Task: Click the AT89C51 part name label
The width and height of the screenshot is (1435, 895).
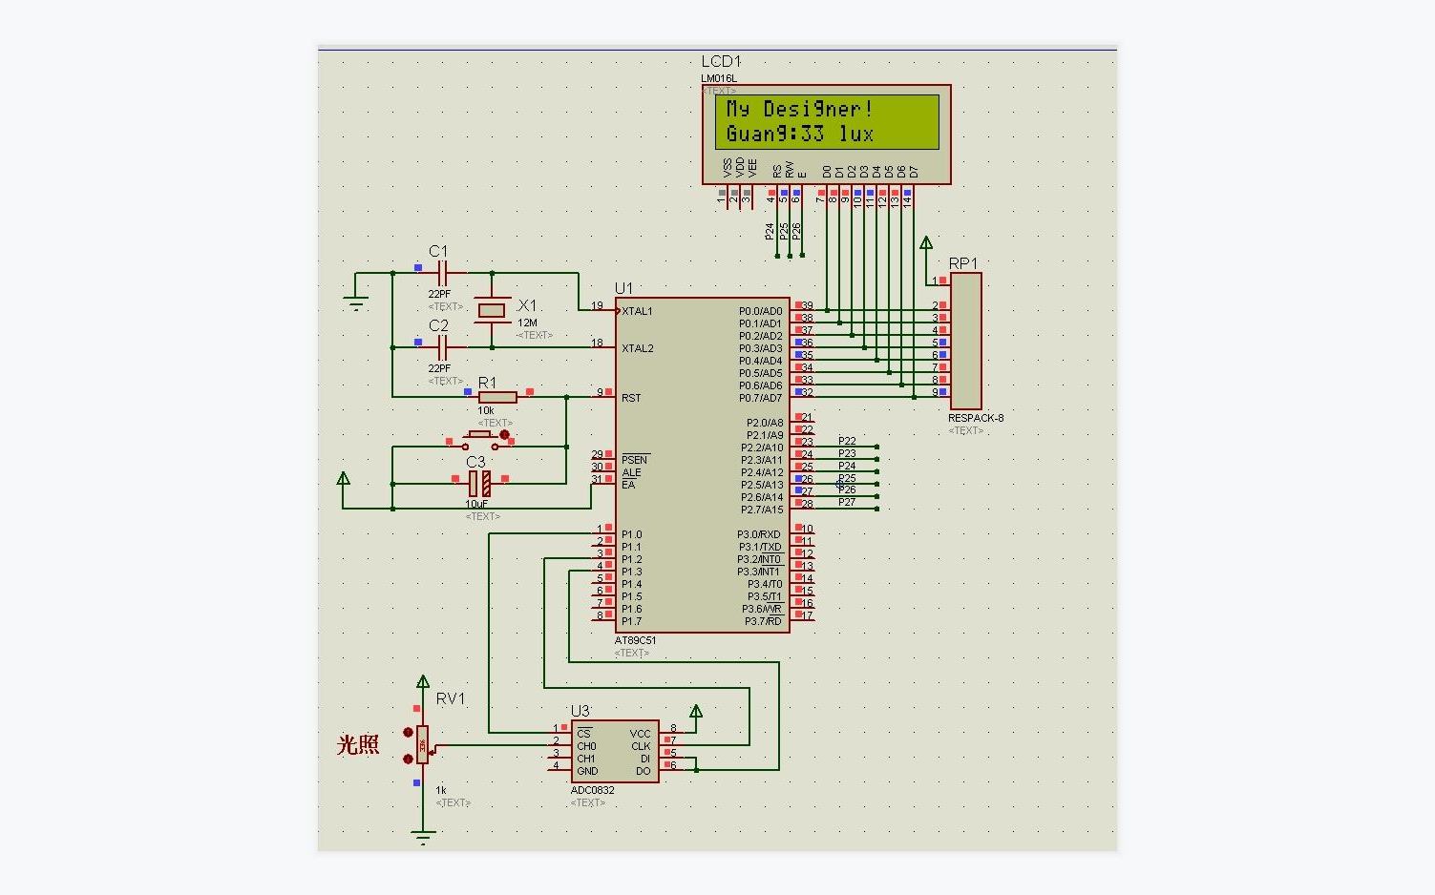Action: click(635, 641)
